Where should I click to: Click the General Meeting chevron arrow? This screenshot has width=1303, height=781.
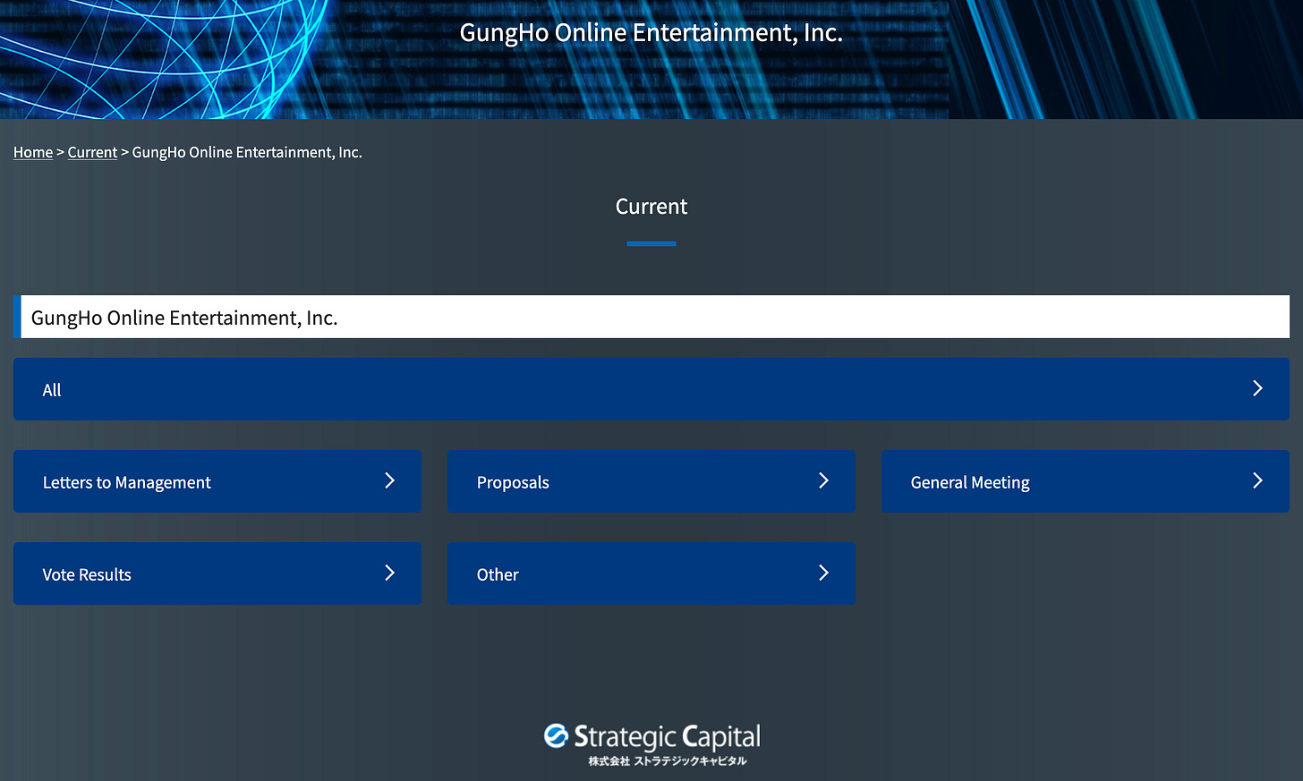pyautogui.click(x=1257, y=480)
